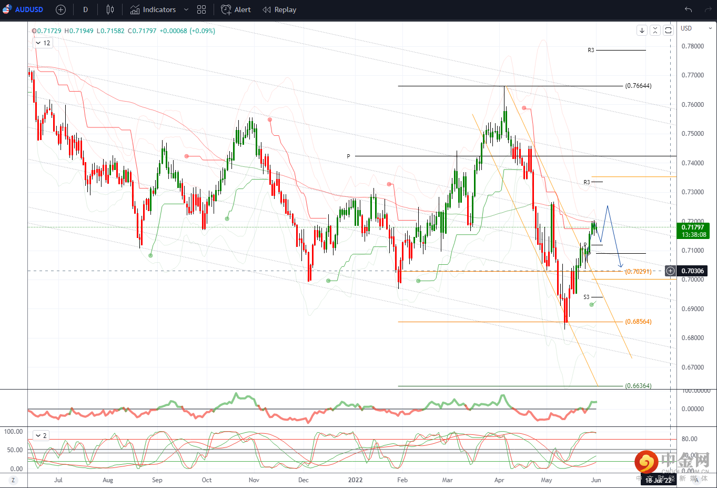The height and width of the screenshot is (488, 717).
Task: Open the layout grid selector
Action: 201,9
